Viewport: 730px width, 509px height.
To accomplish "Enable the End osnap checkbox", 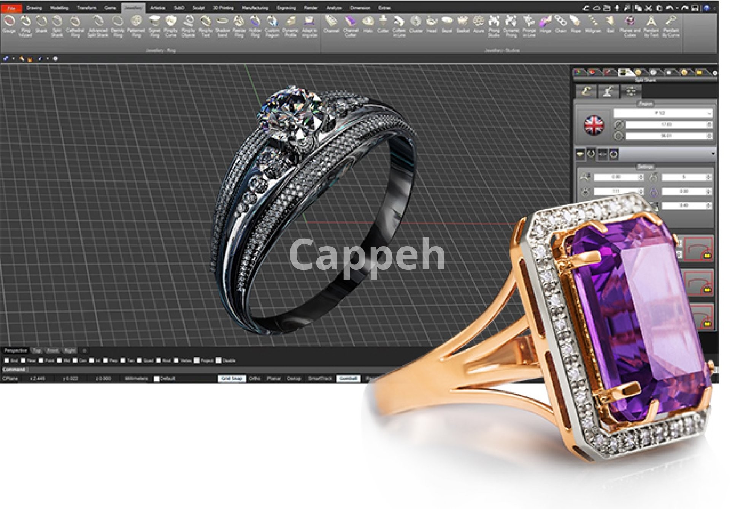I will pos(6,360).
